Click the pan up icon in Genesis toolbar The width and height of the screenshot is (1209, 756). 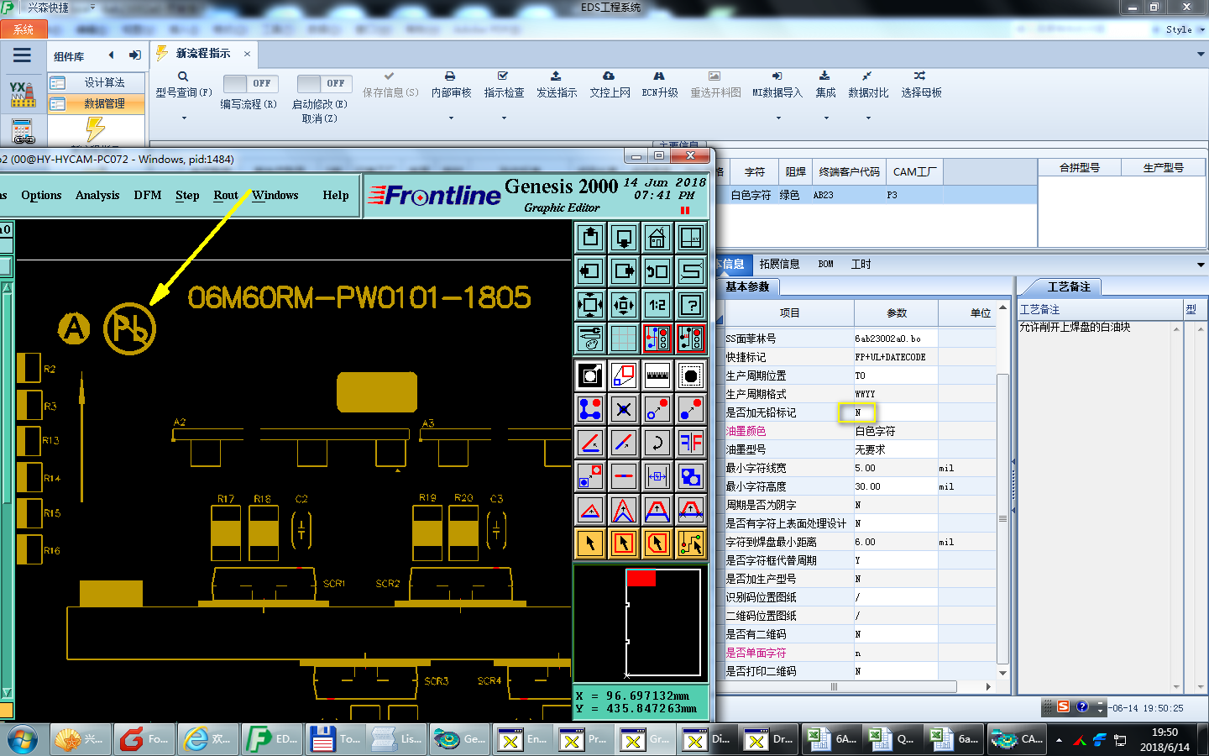click(x=590, y=238)
